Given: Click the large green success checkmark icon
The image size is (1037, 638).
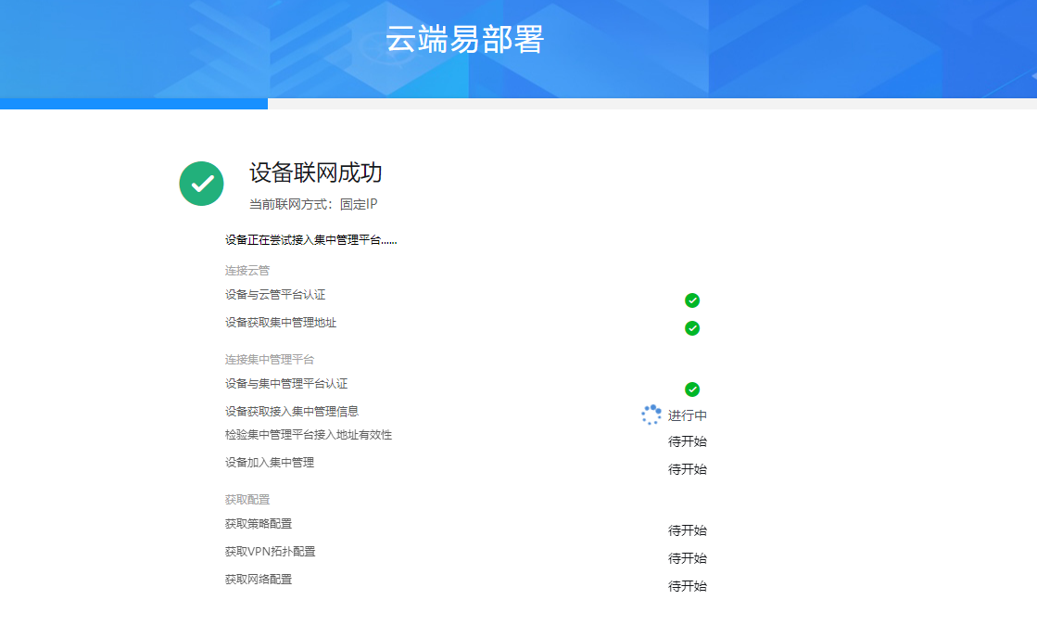Looking at the screenshot, I should click(x=201, y=184).
